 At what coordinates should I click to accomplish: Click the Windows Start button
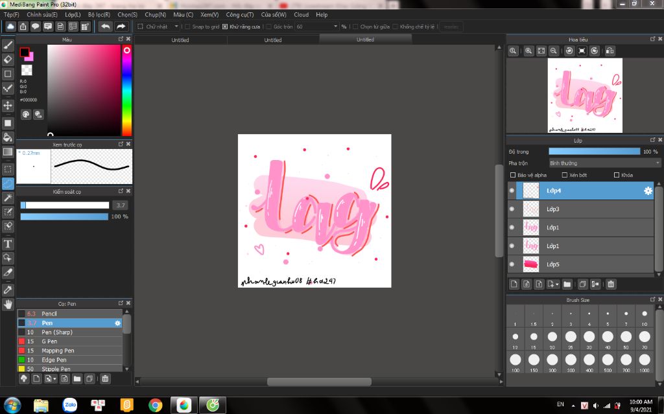12,405
